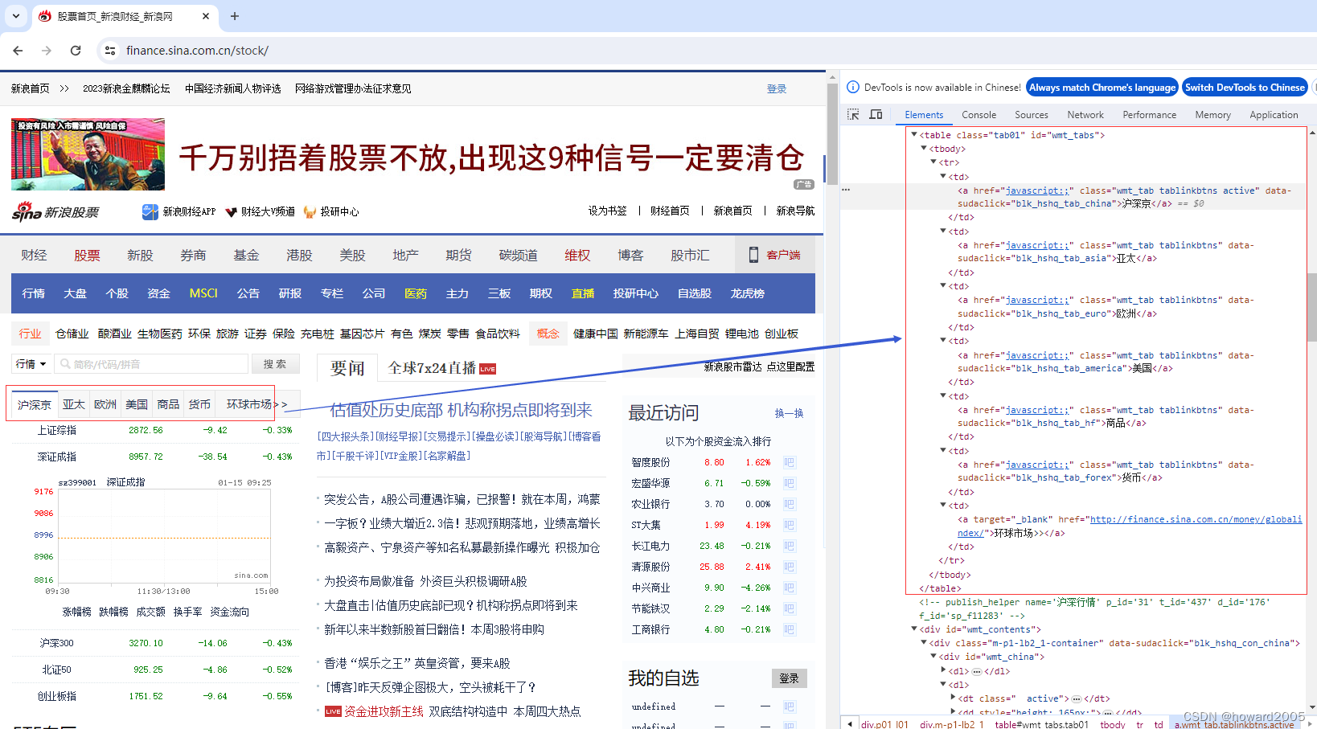Switch to the DevTools Sources tab
Image resolution: width=1317 pixels, height=729 pixels.
pos(1032,115)
